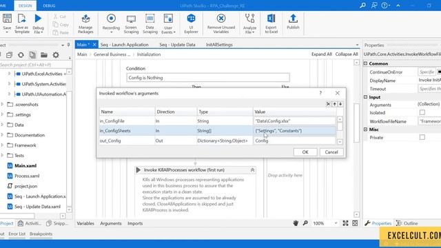This screenshot has width=441, height=248.
Task: Click Cancel in arguments dialog
Action: tap(331, 152)
